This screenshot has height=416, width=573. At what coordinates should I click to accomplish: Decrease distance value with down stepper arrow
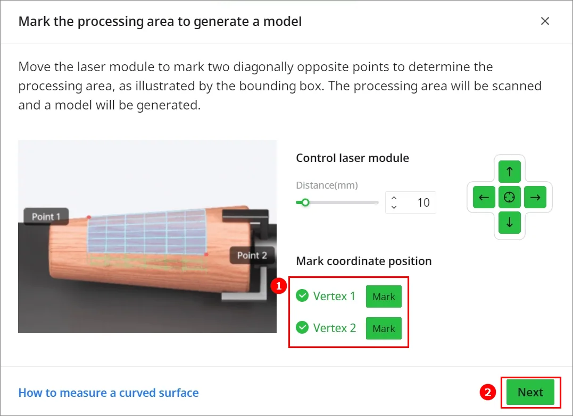click(394, 207)
